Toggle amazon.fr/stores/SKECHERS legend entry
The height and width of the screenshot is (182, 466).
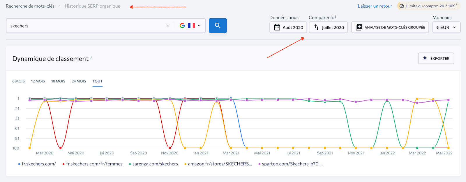(218, 164)
